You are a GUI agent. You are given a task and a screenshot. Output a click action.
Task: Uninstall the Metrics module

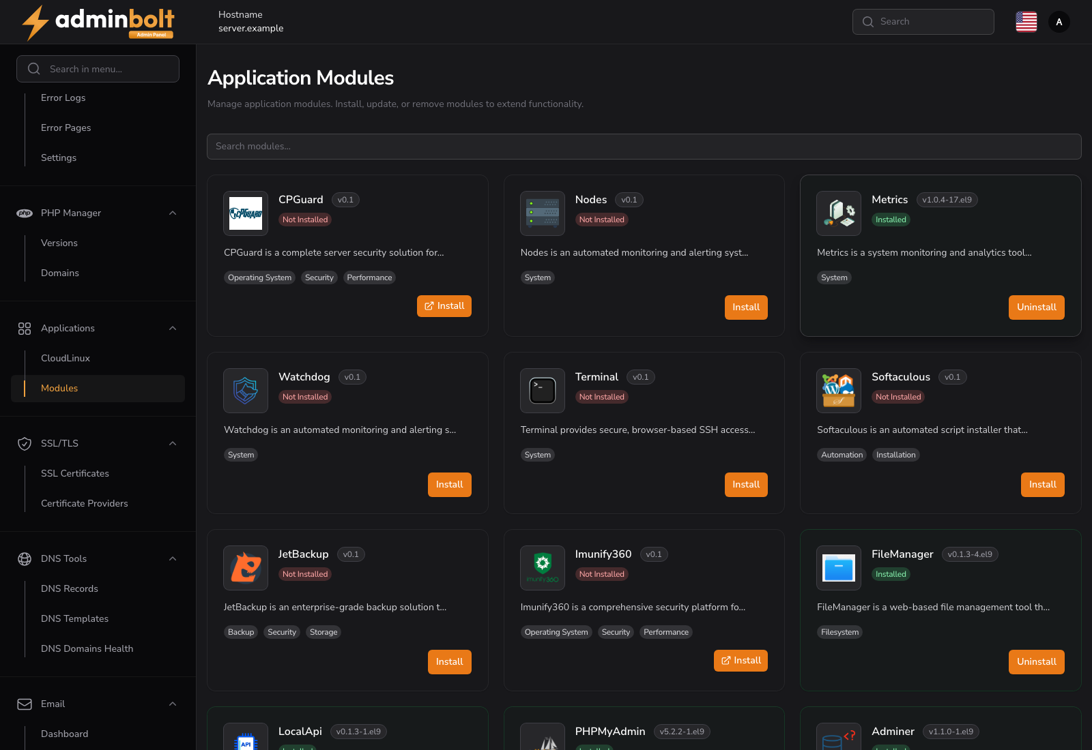tap(1037, 307)
